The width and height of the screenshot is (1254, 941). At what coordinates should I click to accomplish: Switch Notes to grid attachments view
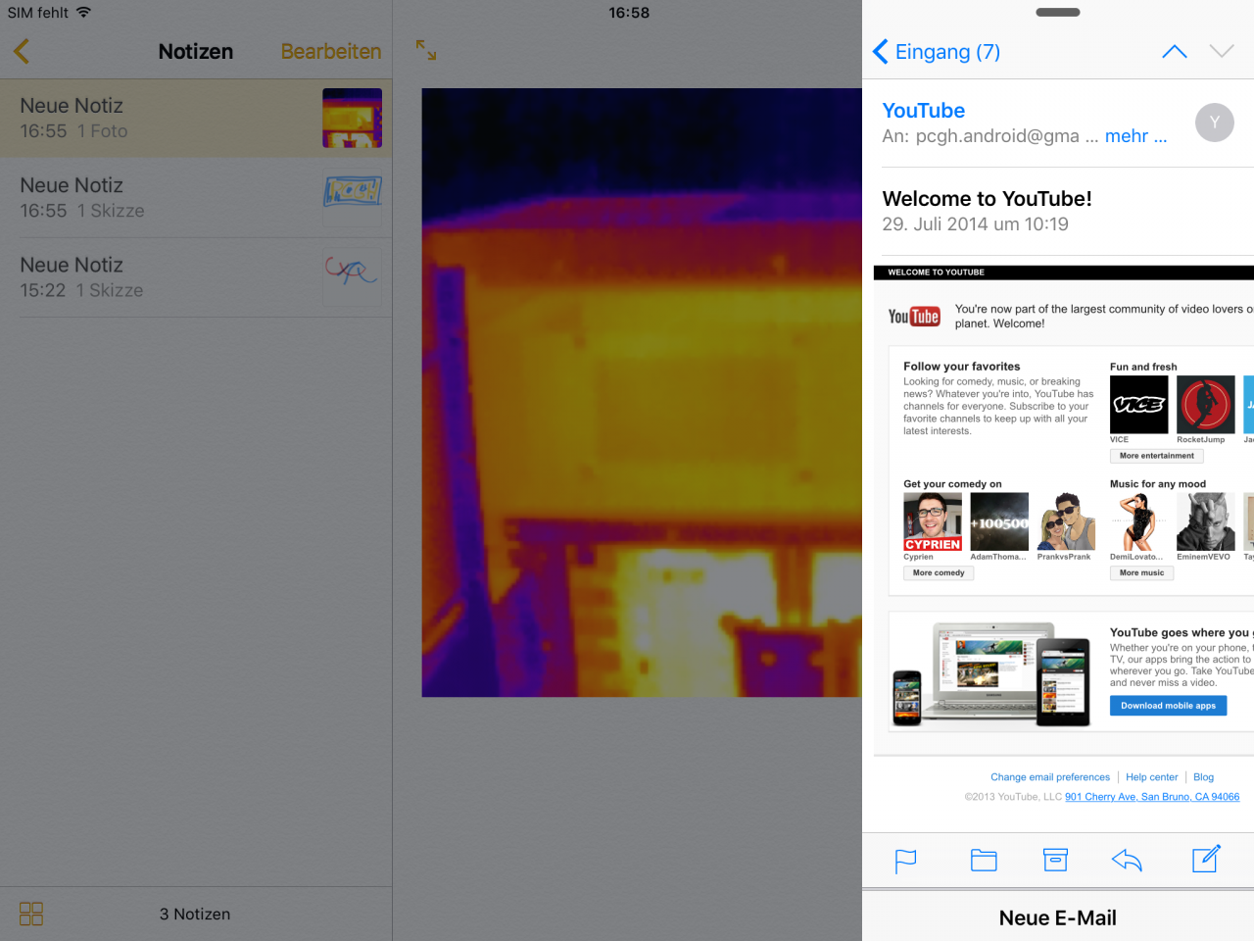pyautogui.click(x=31, y=914)
